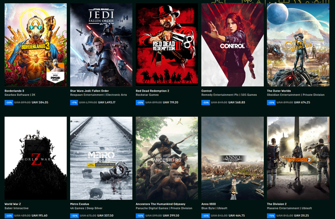Click the 'Gearbox Software | 2K' publisher text

point(20,95)
